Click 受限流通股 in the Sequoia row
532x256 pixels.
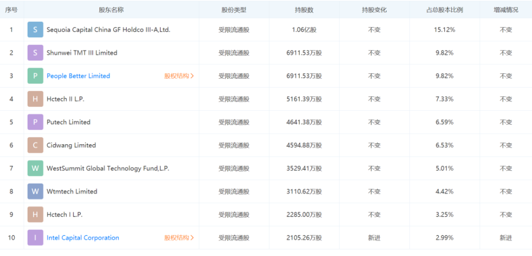tap(234, 30)
